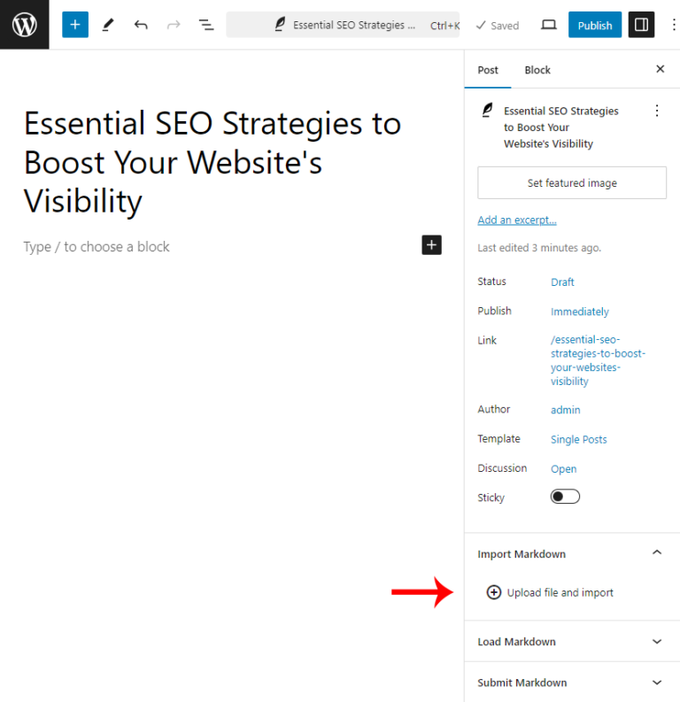Open post actions three-dot menu in sidebar
Image resolution: width=680 pixels, height=702 pixels.
656,111
